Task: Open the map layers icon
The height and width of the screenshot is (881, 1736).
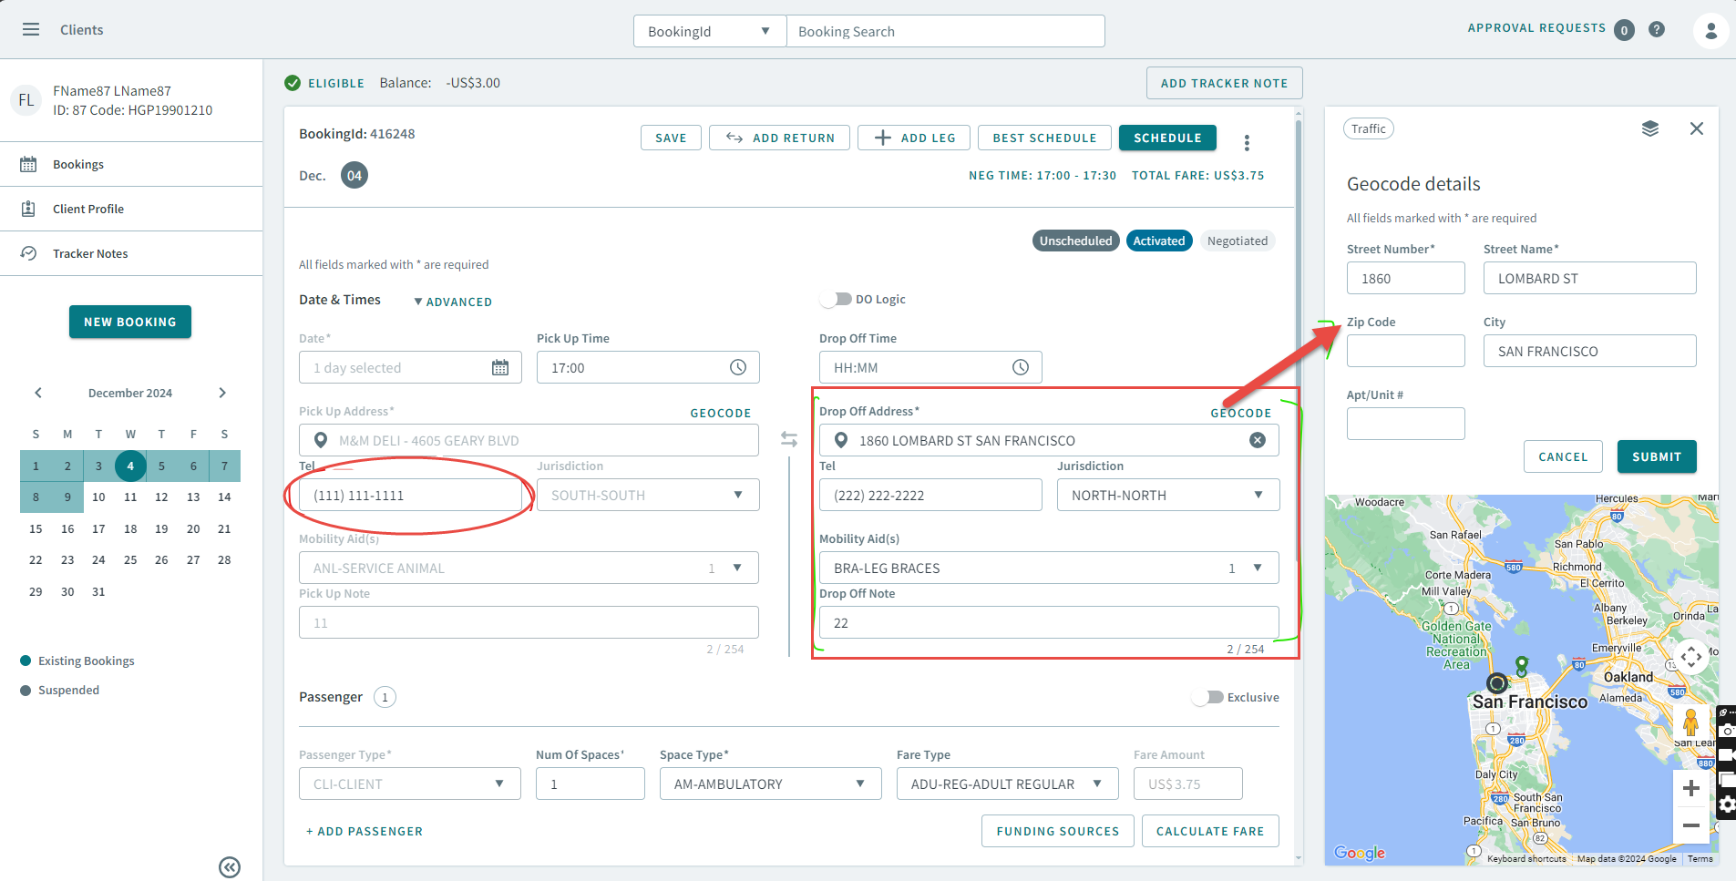Action: point(1650,128)
